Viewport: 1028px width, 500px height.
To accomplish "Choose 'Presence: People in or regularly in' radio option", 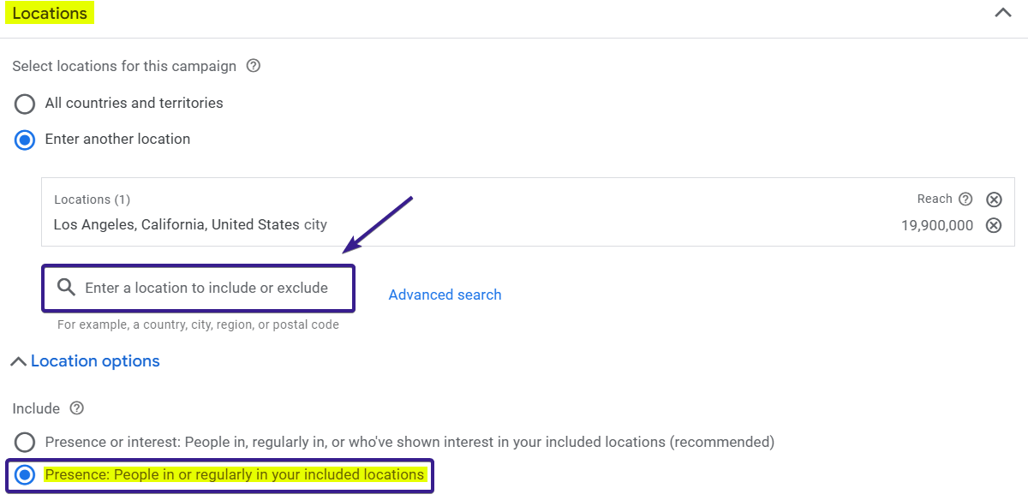I will click(25, 475).
